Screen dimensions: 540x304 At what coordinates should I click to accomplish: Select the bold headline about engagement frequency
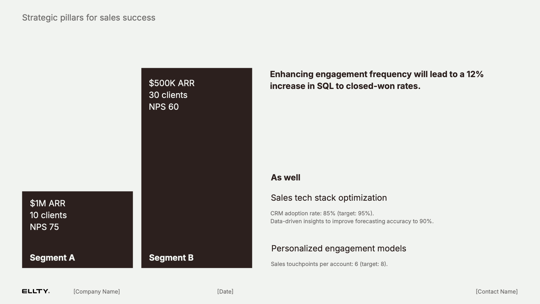pyautogui.click(x=377, y=80)
